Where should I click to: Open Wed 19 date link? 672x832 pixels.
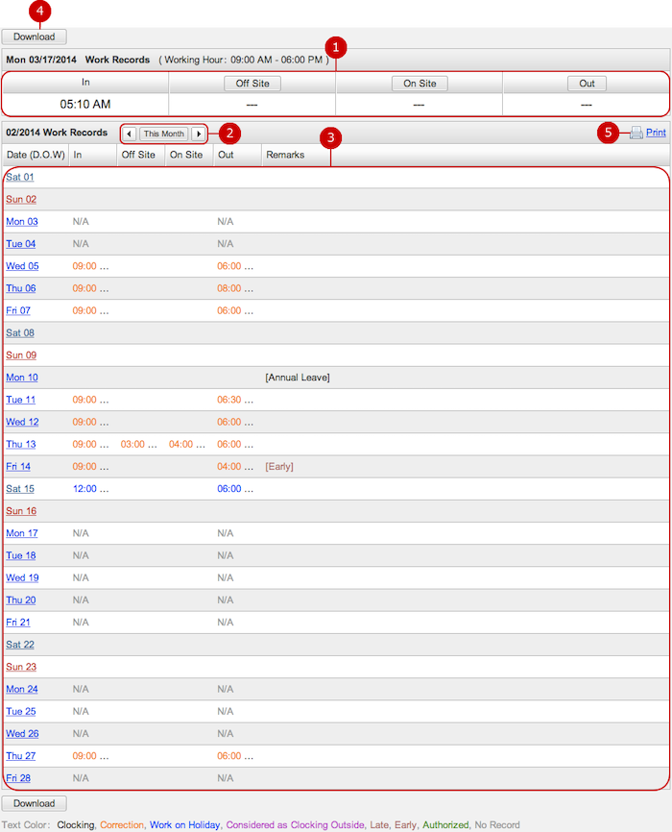(22, 578)
